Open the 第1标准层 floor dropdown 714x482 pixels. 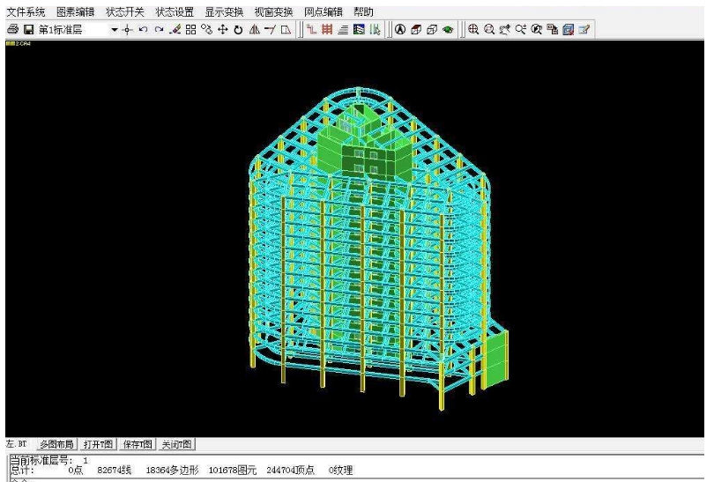pyautogui.click(x=114, y=30)
